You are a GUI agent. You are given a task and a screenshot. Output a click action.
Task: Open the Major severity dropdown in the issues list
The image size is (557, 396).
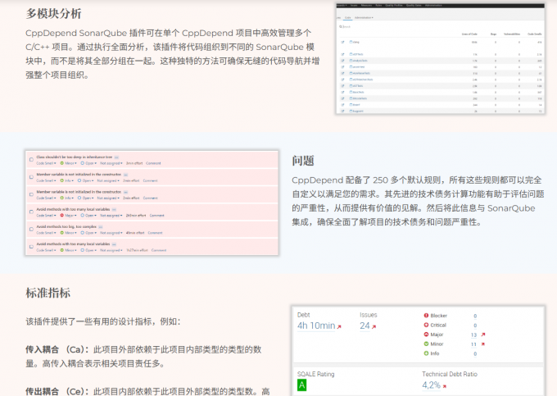pyautogui.click(x=68, y=216)
